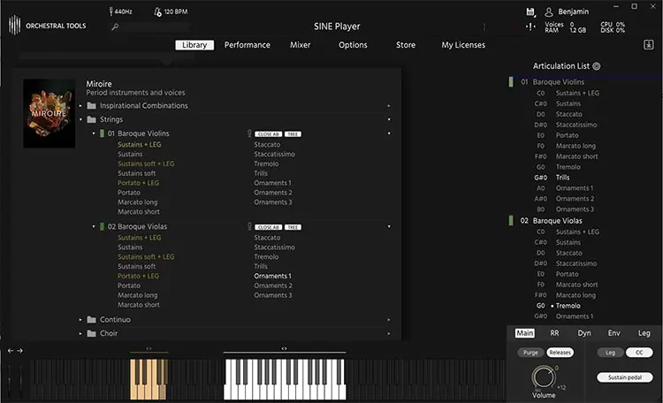663x403 pixels.
Task: Click the microphone icon for Baroque Violins
Action: pyautogui.click(x=249, y=133)
